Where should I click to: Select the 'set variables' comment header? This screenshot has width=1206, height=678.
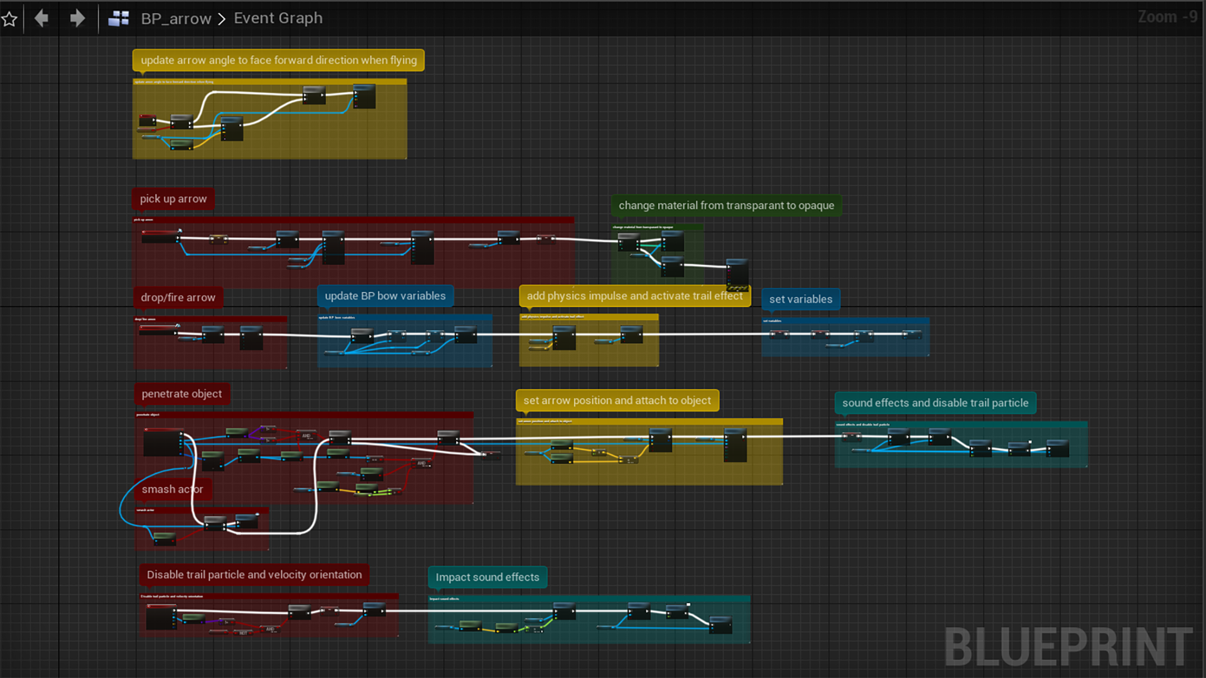point(800,299)
